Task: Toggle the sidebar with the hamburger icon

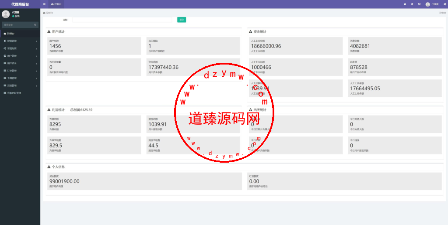Action: (x=44, y=4)
